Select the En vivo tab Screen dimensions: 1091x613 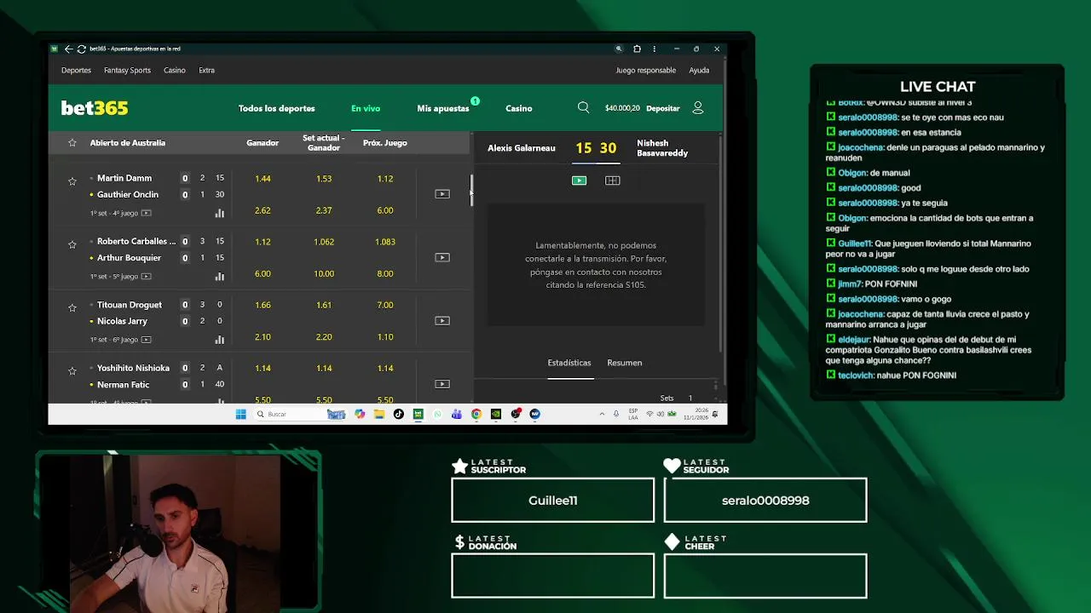366,108
